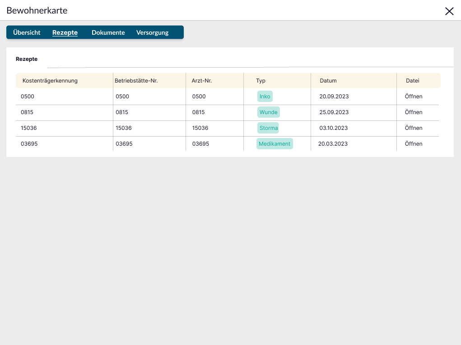This screenshot has height=345, width=461.
Task: Go to the Versorgung tab
Action: coord(152,32)
